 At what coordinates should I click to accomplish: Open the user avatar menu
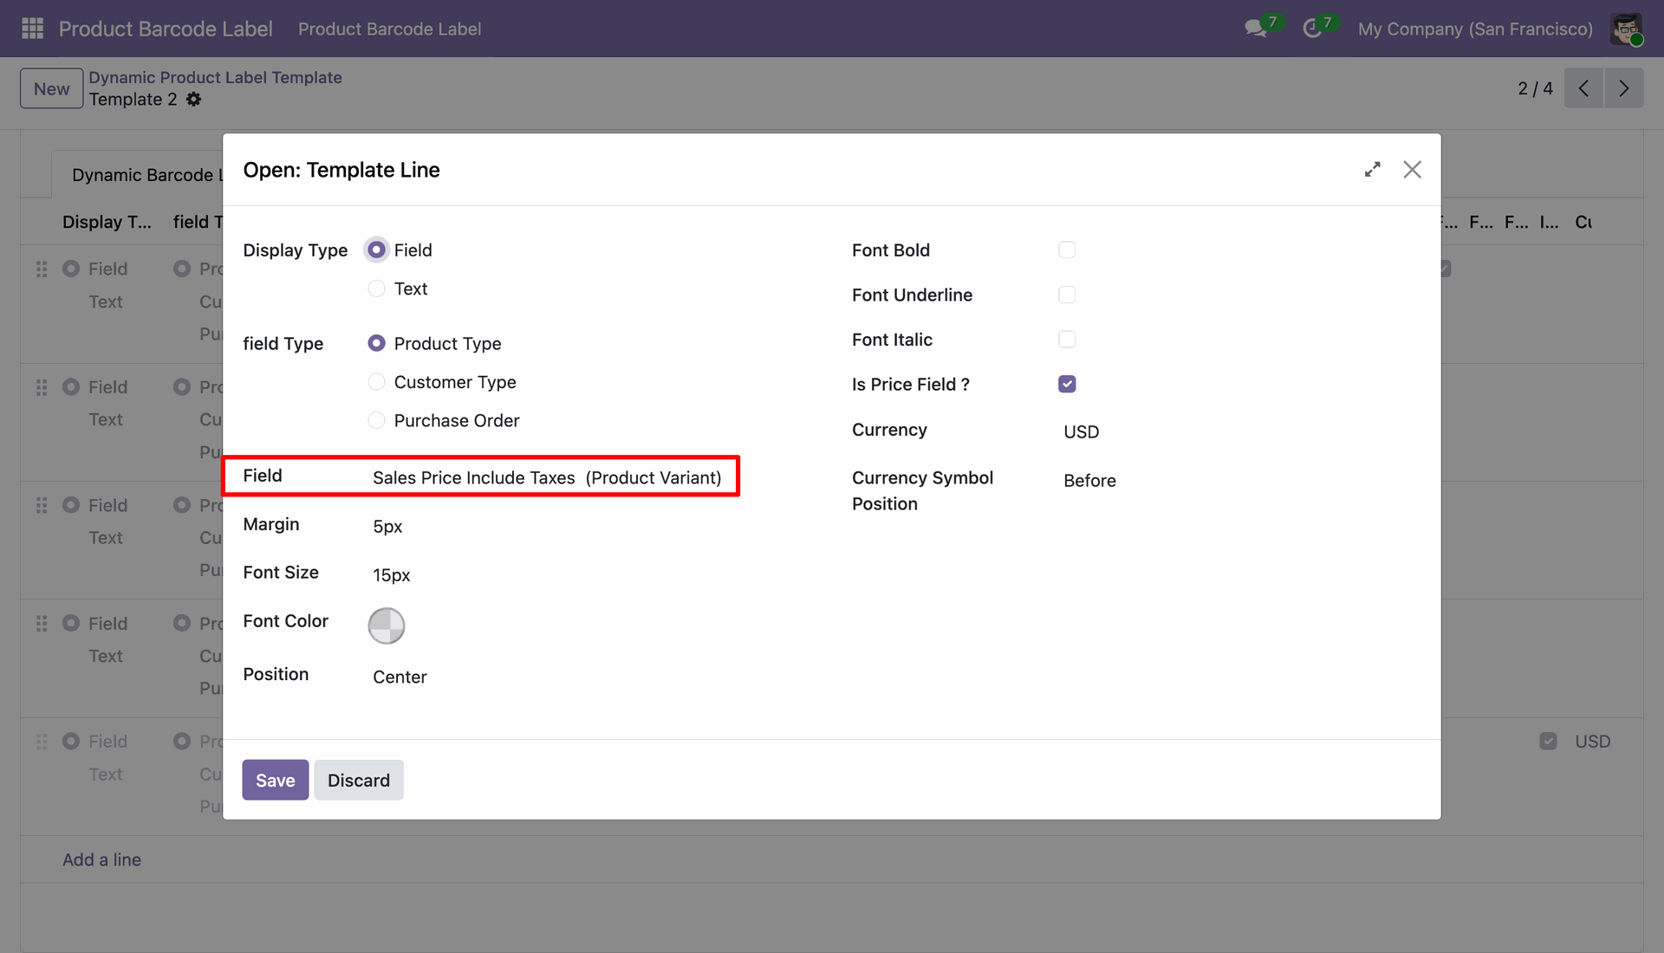click(x=1627, y=29)
